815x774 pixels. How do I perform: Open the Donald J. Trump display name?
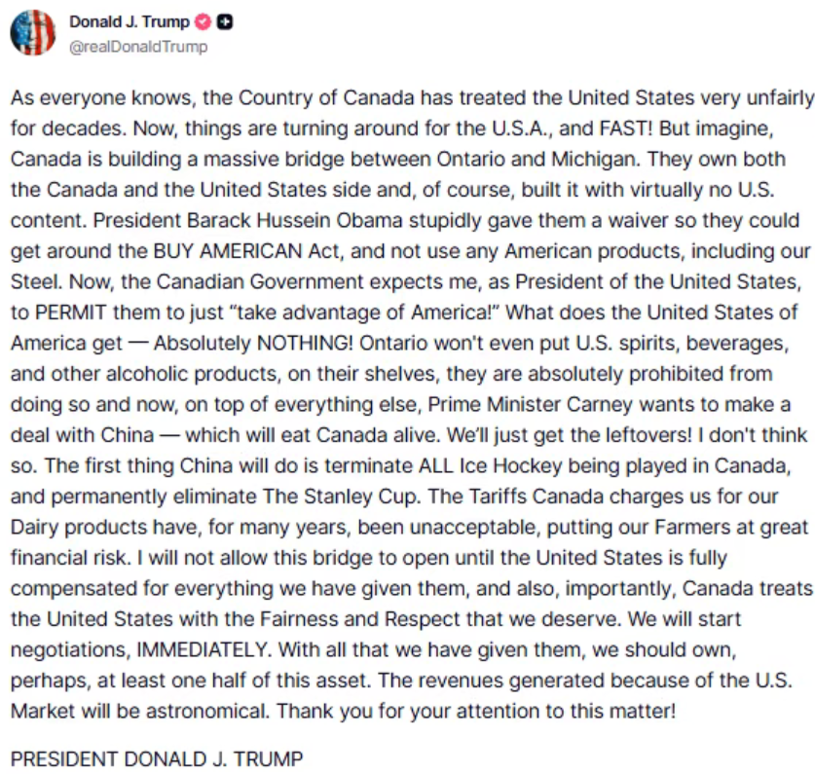(x=130, y=22)
